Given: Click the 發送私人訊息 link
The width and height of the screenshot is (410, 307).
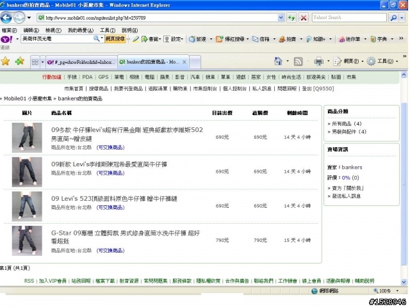Looking at the screenshot, I should (346, 196).
